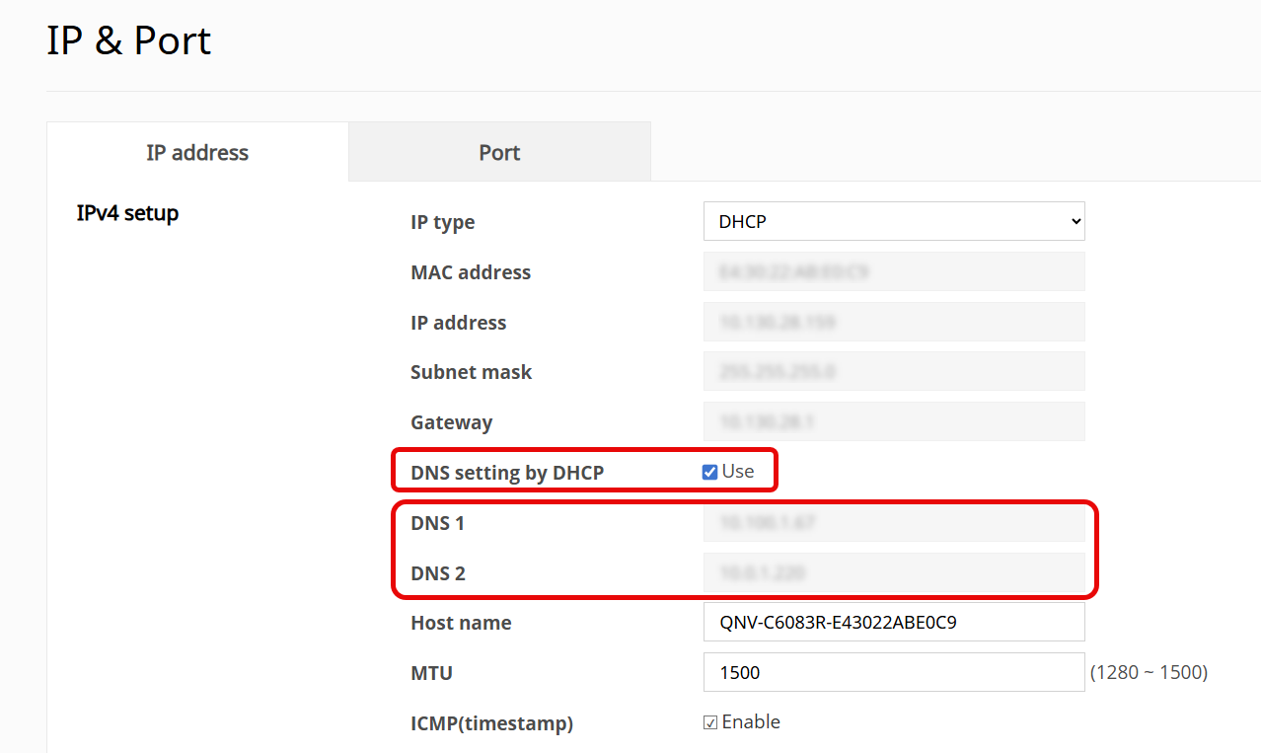
Task: Click the DNS 1 address field
Action: point(893,522)
